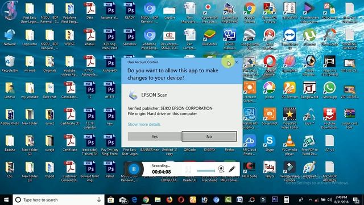This screenshot has width=364, height=205.
Task: Select the Network desktop icon
Action: [x=10, y=38]
